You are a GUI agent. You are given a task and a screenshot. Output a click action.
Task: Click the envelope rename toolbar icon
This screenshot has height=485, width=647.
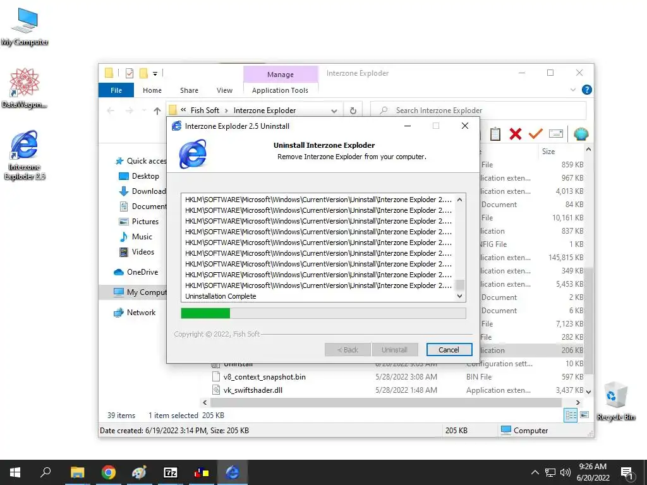coord(556,134)
